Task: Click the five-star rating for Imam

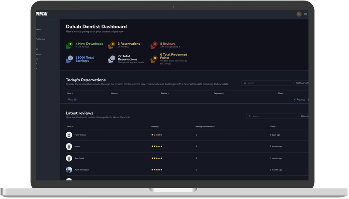Action: click(157, 146)
